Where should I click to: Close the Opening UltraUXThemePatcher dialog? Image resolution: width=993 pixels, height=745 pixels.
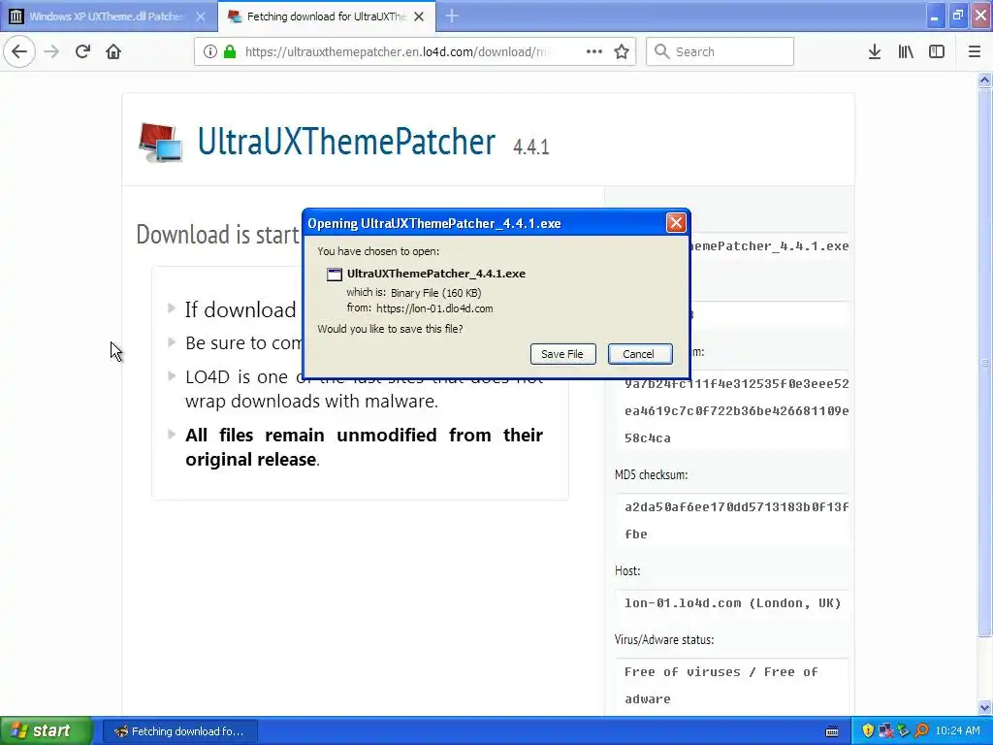click(x=676, y=222)
